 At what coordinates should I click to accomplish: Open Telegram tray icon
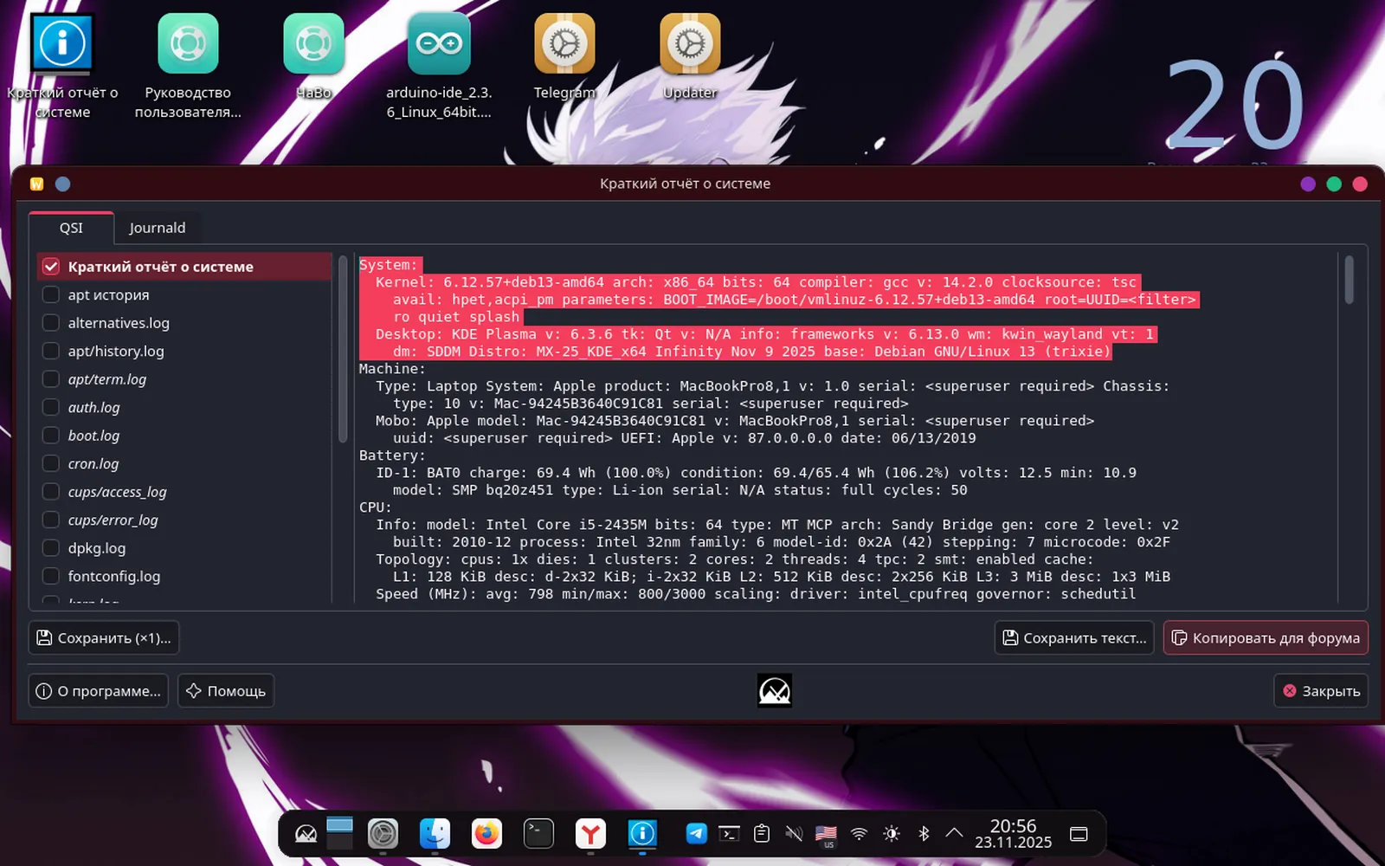pyautogui.click(x=696, y=834)
